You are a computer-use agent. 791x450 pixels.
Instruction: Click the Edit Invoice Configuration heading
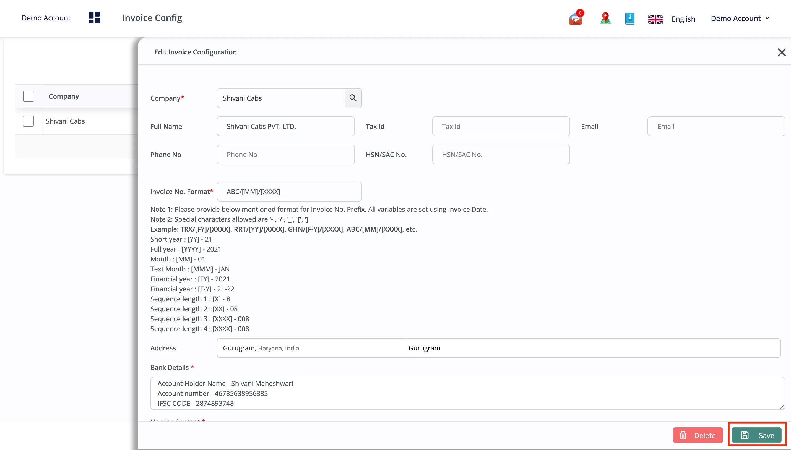point(196,52)
